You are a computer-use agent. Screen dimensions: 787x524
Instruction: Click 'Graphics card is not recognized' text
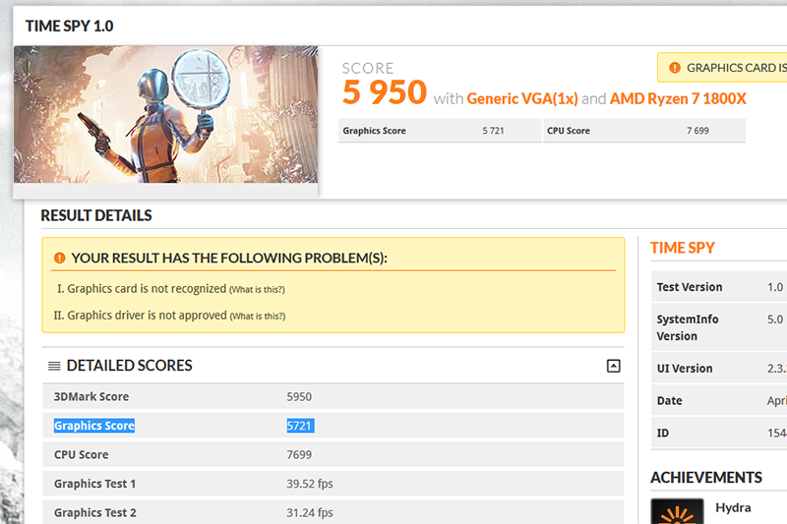click(x=147, y=289)
